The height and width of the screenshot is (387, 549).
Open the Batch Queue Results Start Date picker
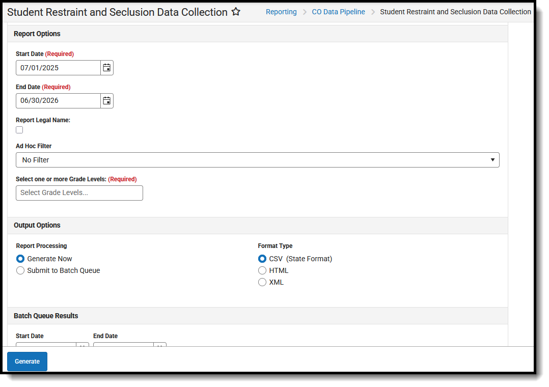pos(83,346)
